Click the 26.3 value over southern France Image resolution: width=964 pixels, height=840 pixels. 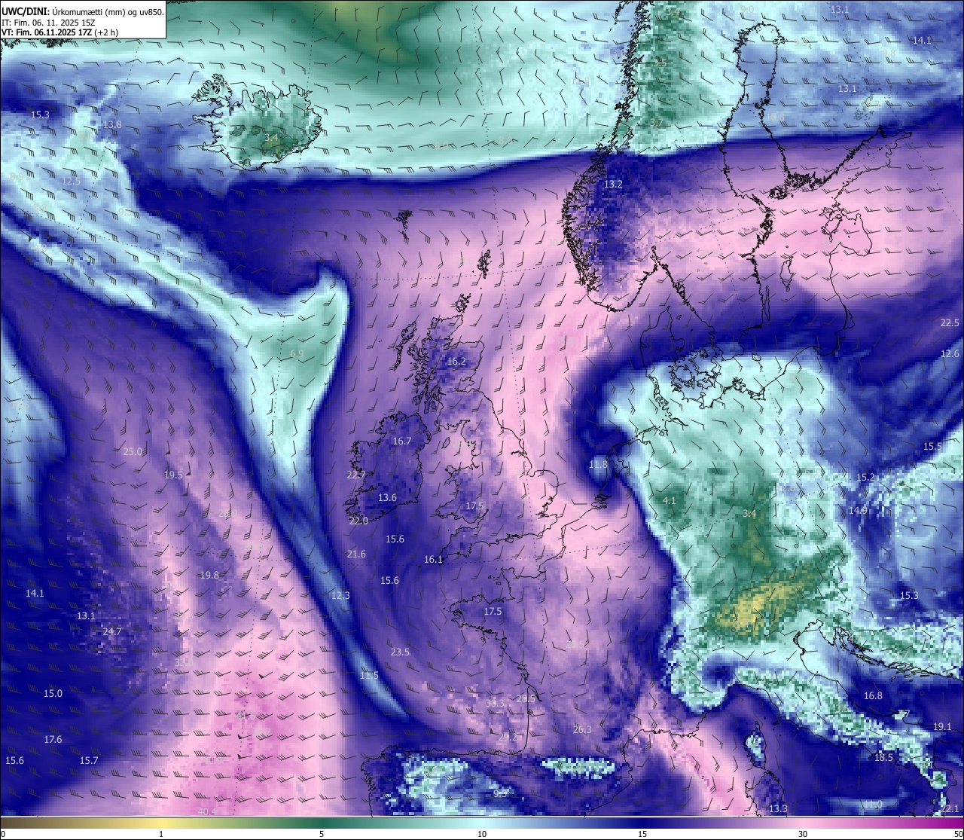click(582, 730)
